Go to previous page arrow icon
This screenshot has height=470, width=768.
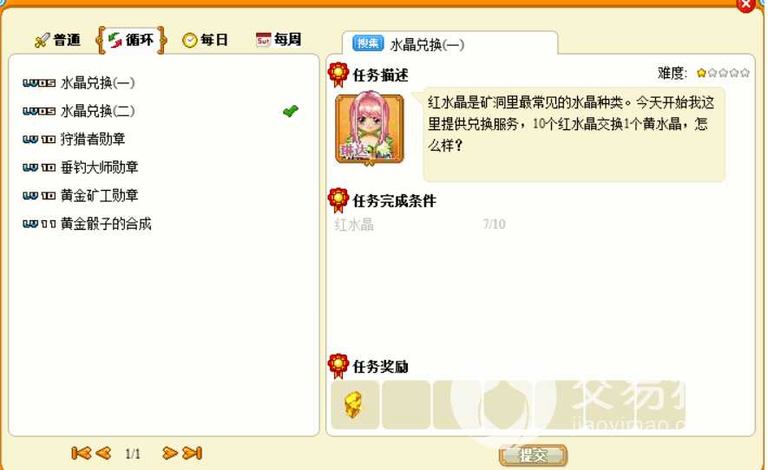(x=103, y=454)
